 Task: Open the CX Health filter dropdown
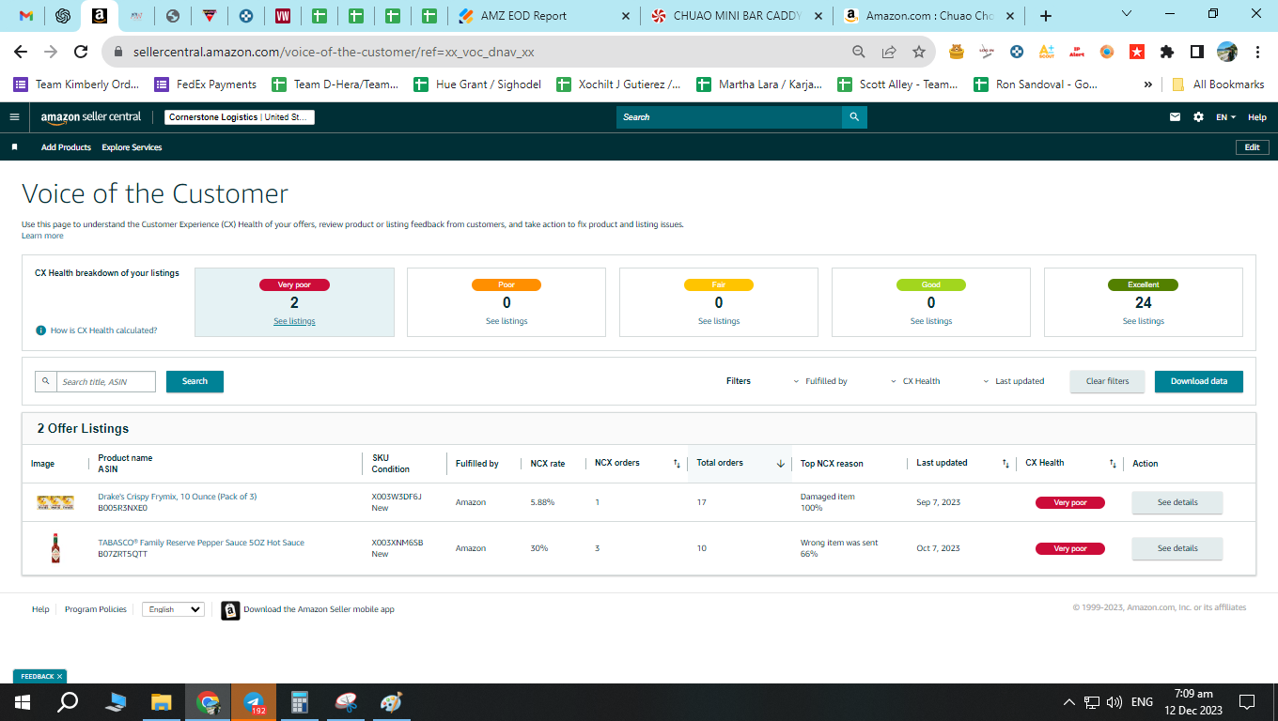coord(915,381)
